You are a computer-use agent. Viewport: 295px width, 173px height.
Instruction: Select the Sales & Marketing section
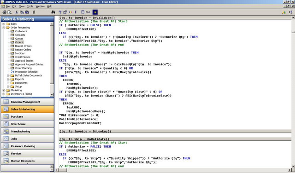[27, 110]
